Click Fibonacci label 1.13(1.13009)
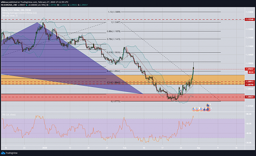256x156 pixels. (114, 12)
